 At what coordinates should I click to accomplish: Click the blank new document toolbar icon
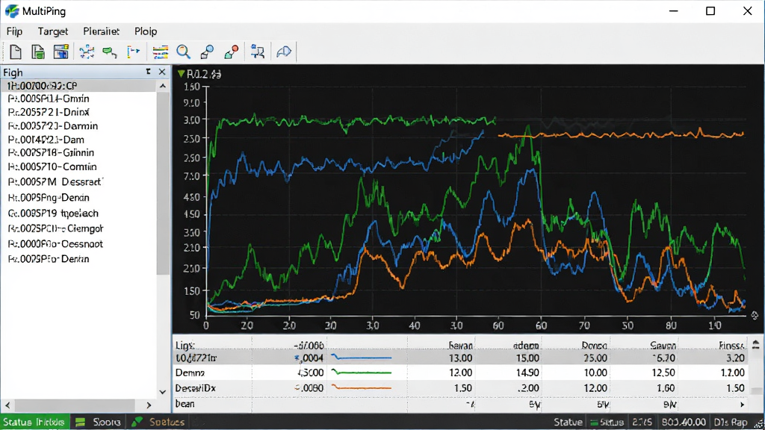coord(15,52)
